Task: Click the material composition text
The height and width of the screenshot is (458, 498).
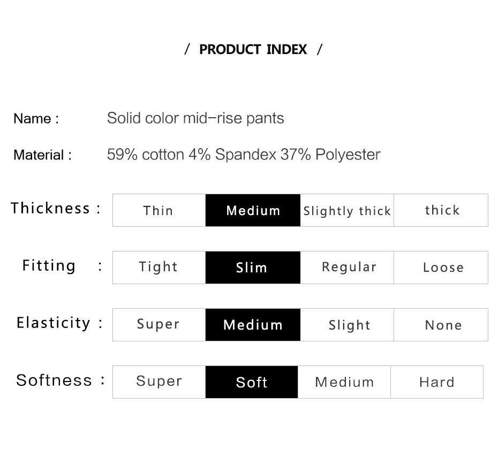Action: point(244,155)
